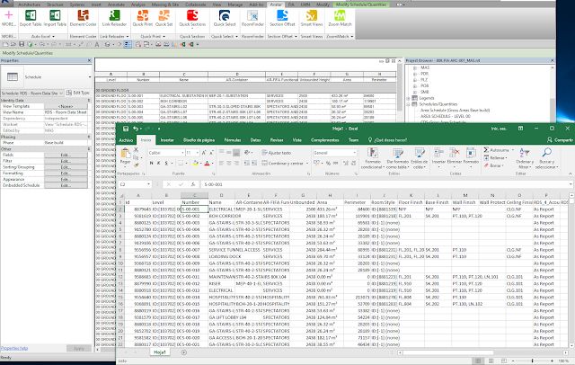This screenshot has width=575, height=365.
Task: Open the Properties help link
Action: pyautogui.click(x=14, y=348)
